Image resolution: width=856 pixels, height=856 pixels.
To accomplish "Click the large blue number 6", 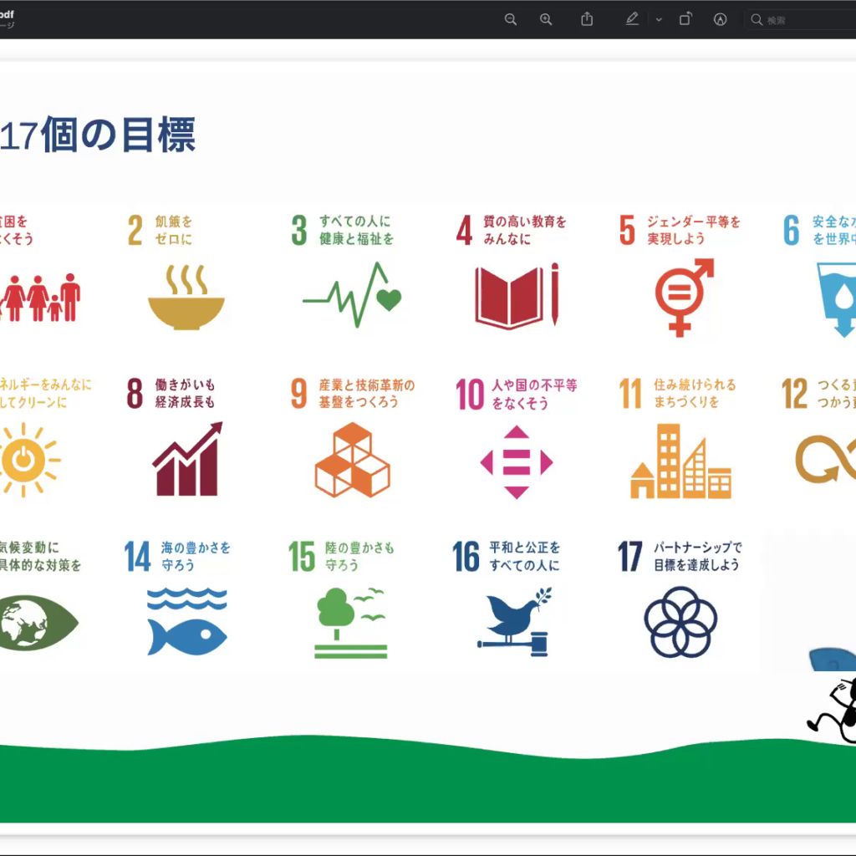I will click(x=792, y=231).
